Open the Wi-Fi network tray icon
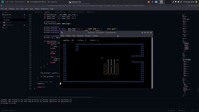 (x=176, y=2)
